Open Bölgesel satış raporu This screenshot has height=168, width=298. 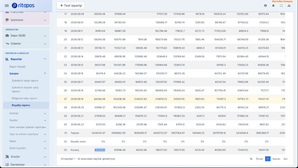point(24,98)
